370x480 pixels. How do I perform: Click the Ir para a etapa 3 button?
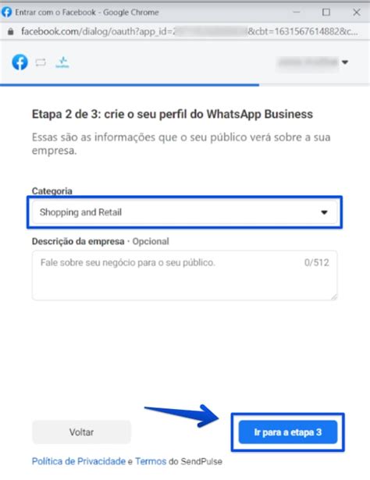tap(288, 432)
